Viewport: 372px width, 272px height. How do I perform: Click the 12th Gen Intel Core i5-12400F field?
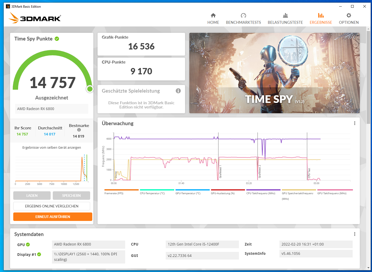click(x=202, y=244)
